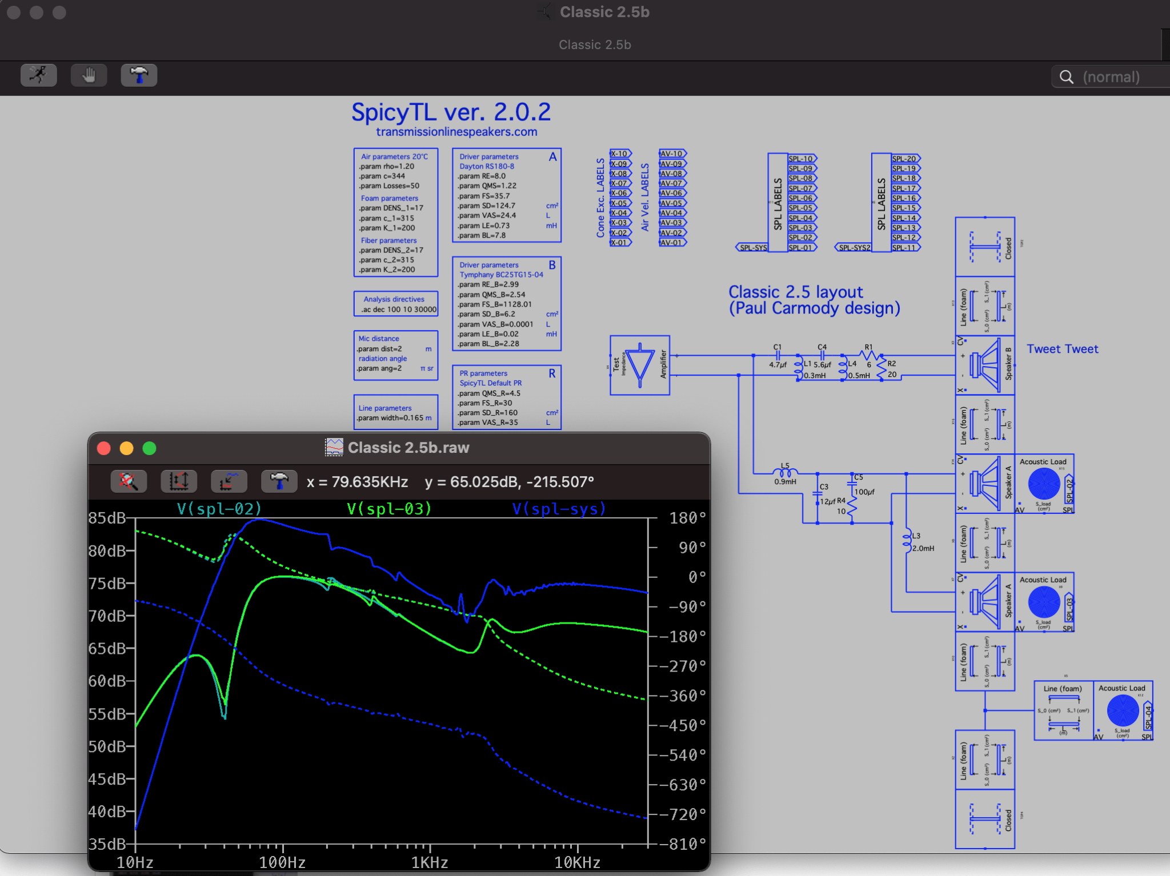
Task: Select the Speaker B tweeter symbol
Action: coord(985,365)
